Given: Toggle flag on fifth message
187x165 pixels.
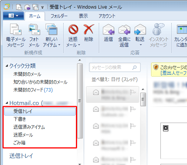Looking at the screenshot, I should 133,160.
